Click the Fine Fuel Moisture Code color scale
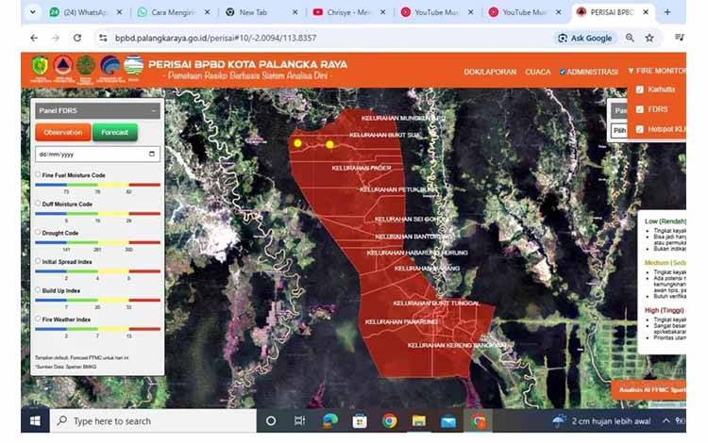The height and width of the screenshot is (443, 708). [97, 185]
